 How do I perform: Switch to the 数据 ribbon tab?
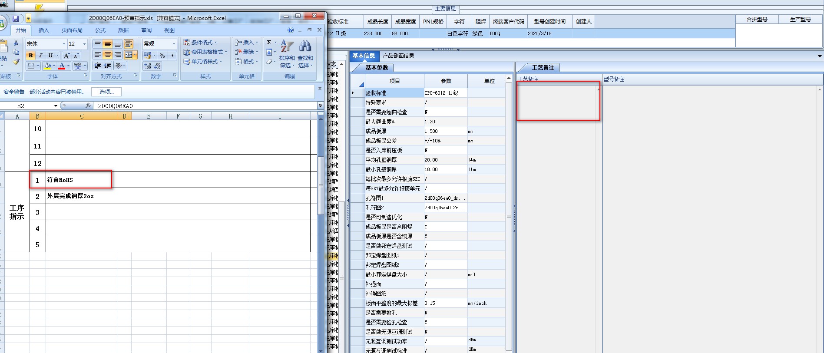123,30
